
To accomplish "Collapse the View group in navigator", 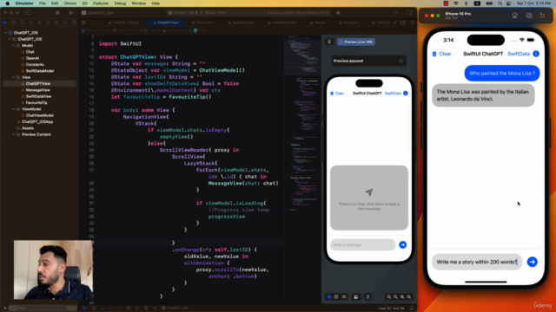I will click(14, 77).
